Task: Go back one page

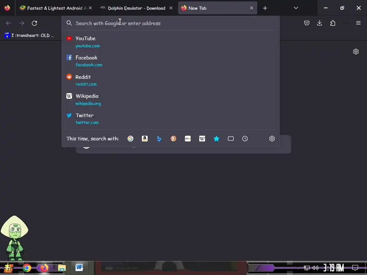Action: point(9,23)
